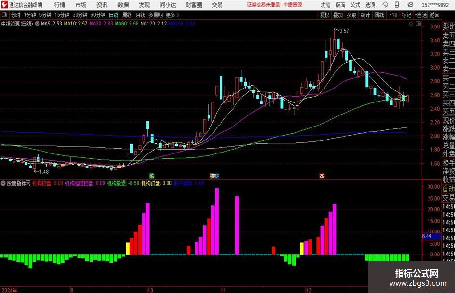The image size is (455, 293).
Task: Add stock via +自选 button
Action: tap(421, 15)
